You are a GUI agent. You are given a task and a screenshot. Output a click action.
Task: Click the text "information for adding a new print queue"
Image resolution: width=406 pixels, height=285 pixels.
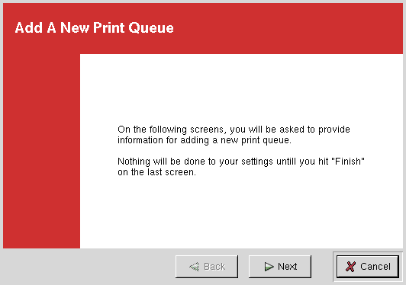point(205,140)
